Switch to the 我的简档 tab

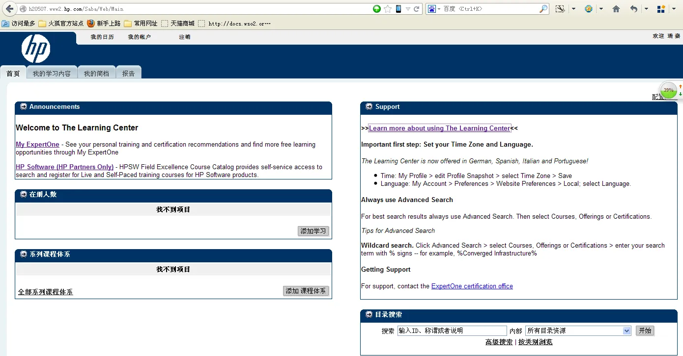pyautogui.click(x=96, y=74)
